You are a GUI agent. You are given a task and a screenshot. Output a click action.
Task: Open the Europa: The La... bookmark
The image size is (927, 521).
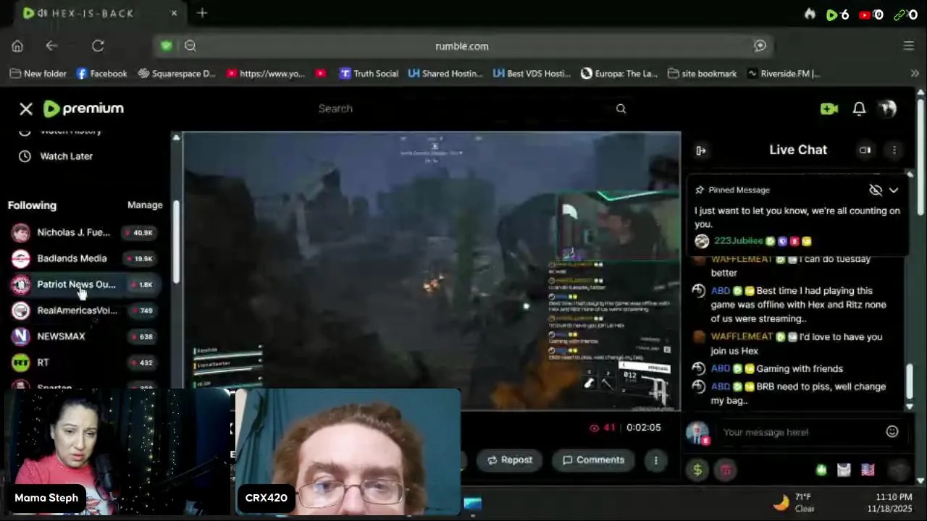click(619, 73)
